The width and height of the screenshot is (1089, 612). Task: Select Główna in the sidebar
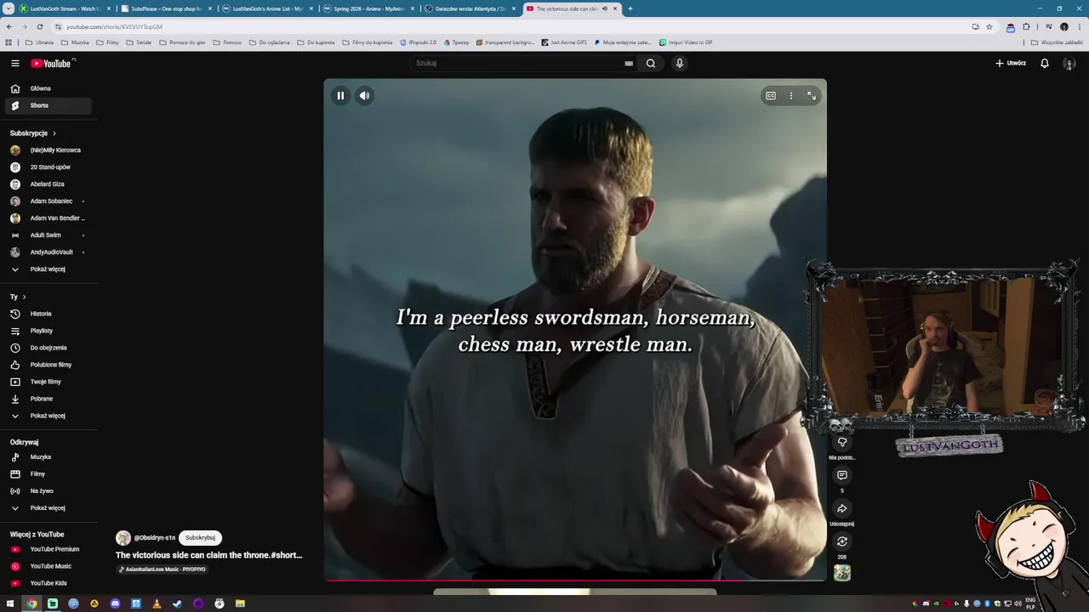[48, 88]
